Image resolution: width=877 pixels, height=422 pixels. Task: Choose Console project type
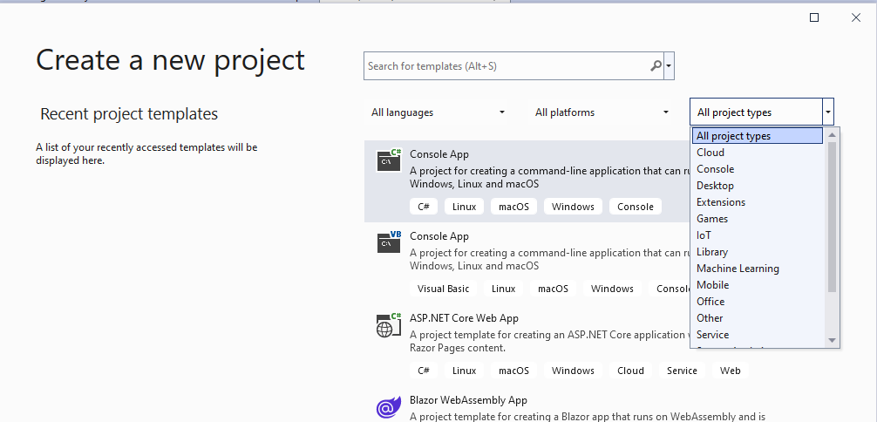758,169
